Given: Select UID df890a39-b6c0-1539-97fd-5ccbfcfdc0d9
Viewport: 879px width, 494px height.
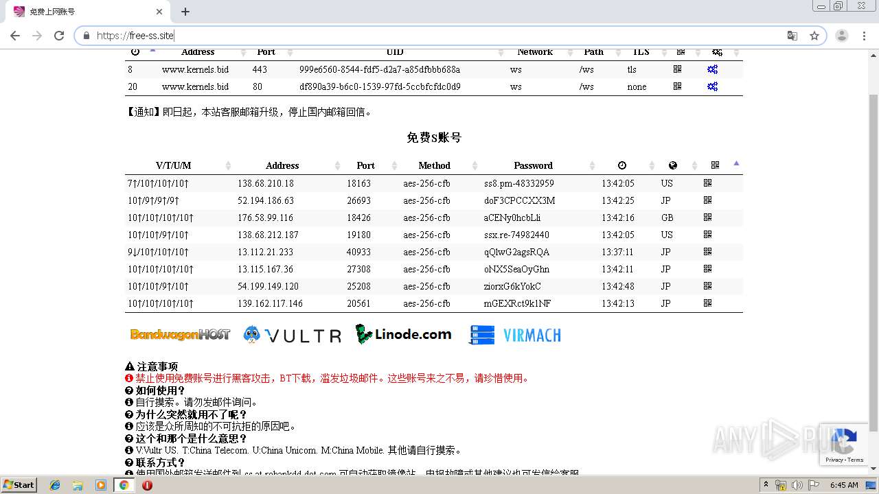Looking at the screenshot, I should 380,86.
